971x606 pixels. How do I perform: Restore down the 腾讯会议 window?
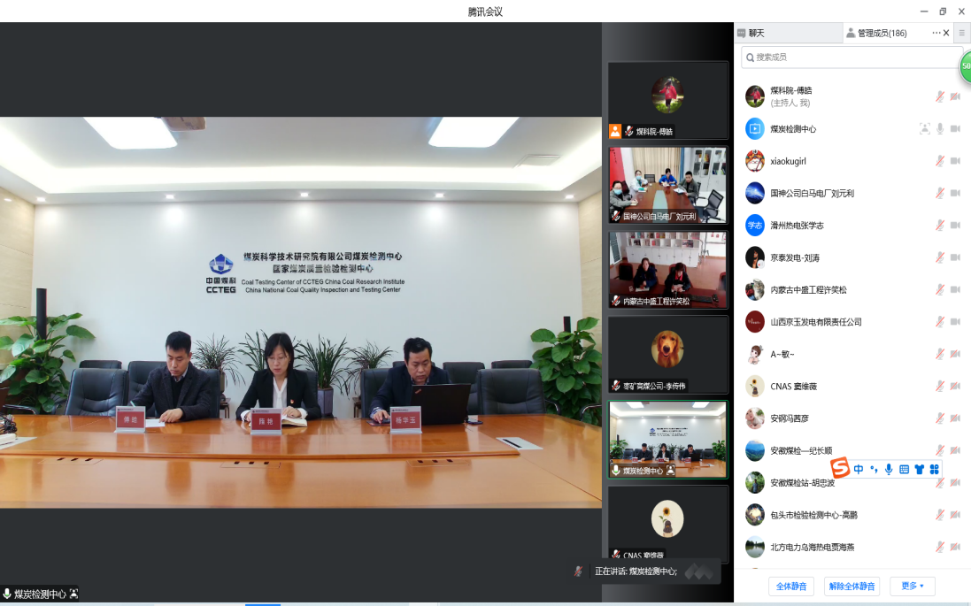pyautogui.click(x=943, y=12)
